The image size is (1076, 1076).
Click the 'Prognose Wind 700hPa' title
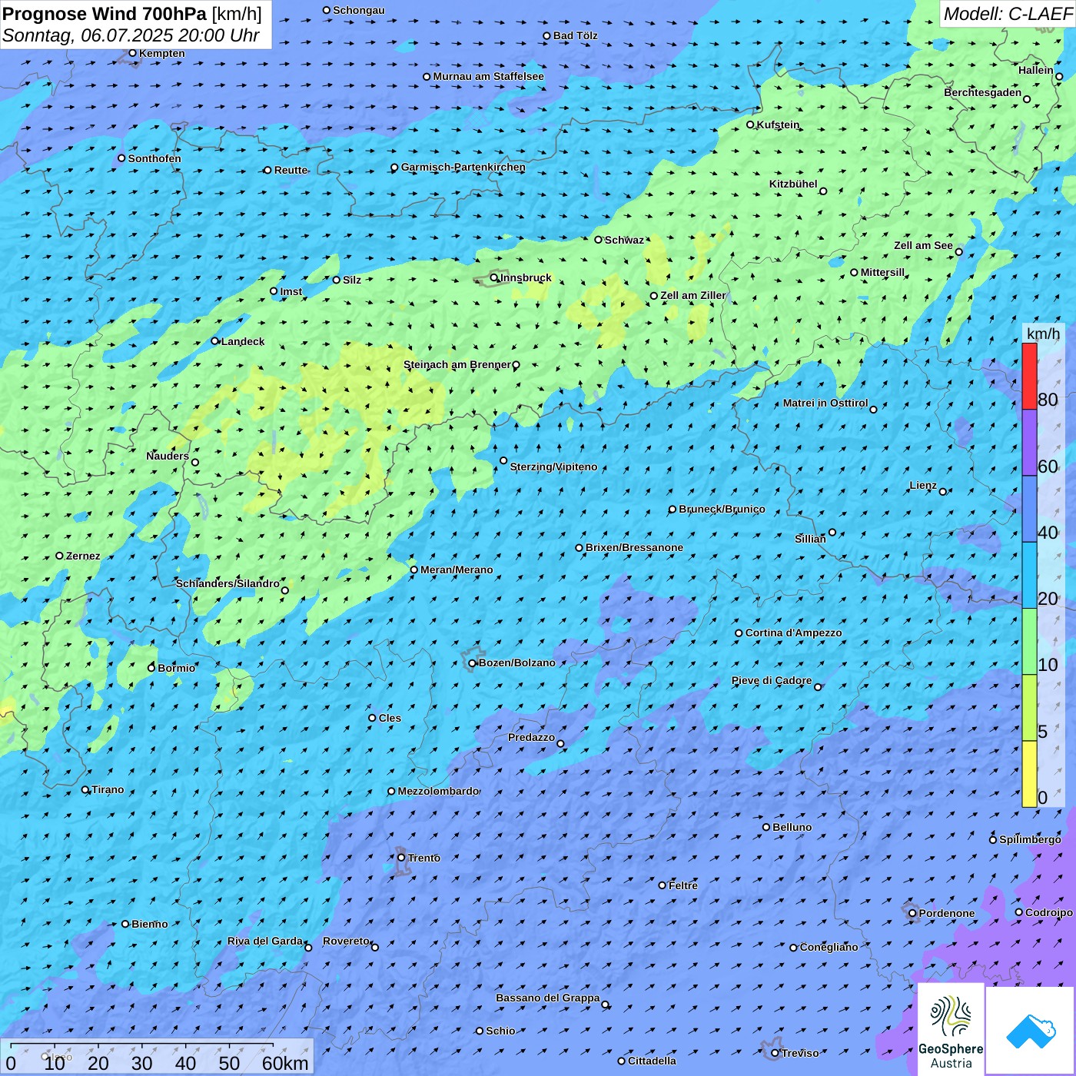105,14
